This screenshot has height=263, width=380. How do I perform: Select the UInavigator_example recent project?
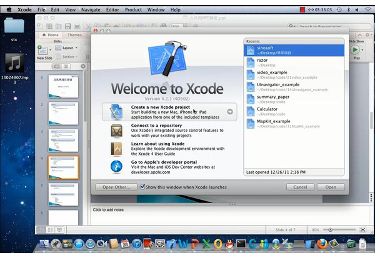point(294,87)
